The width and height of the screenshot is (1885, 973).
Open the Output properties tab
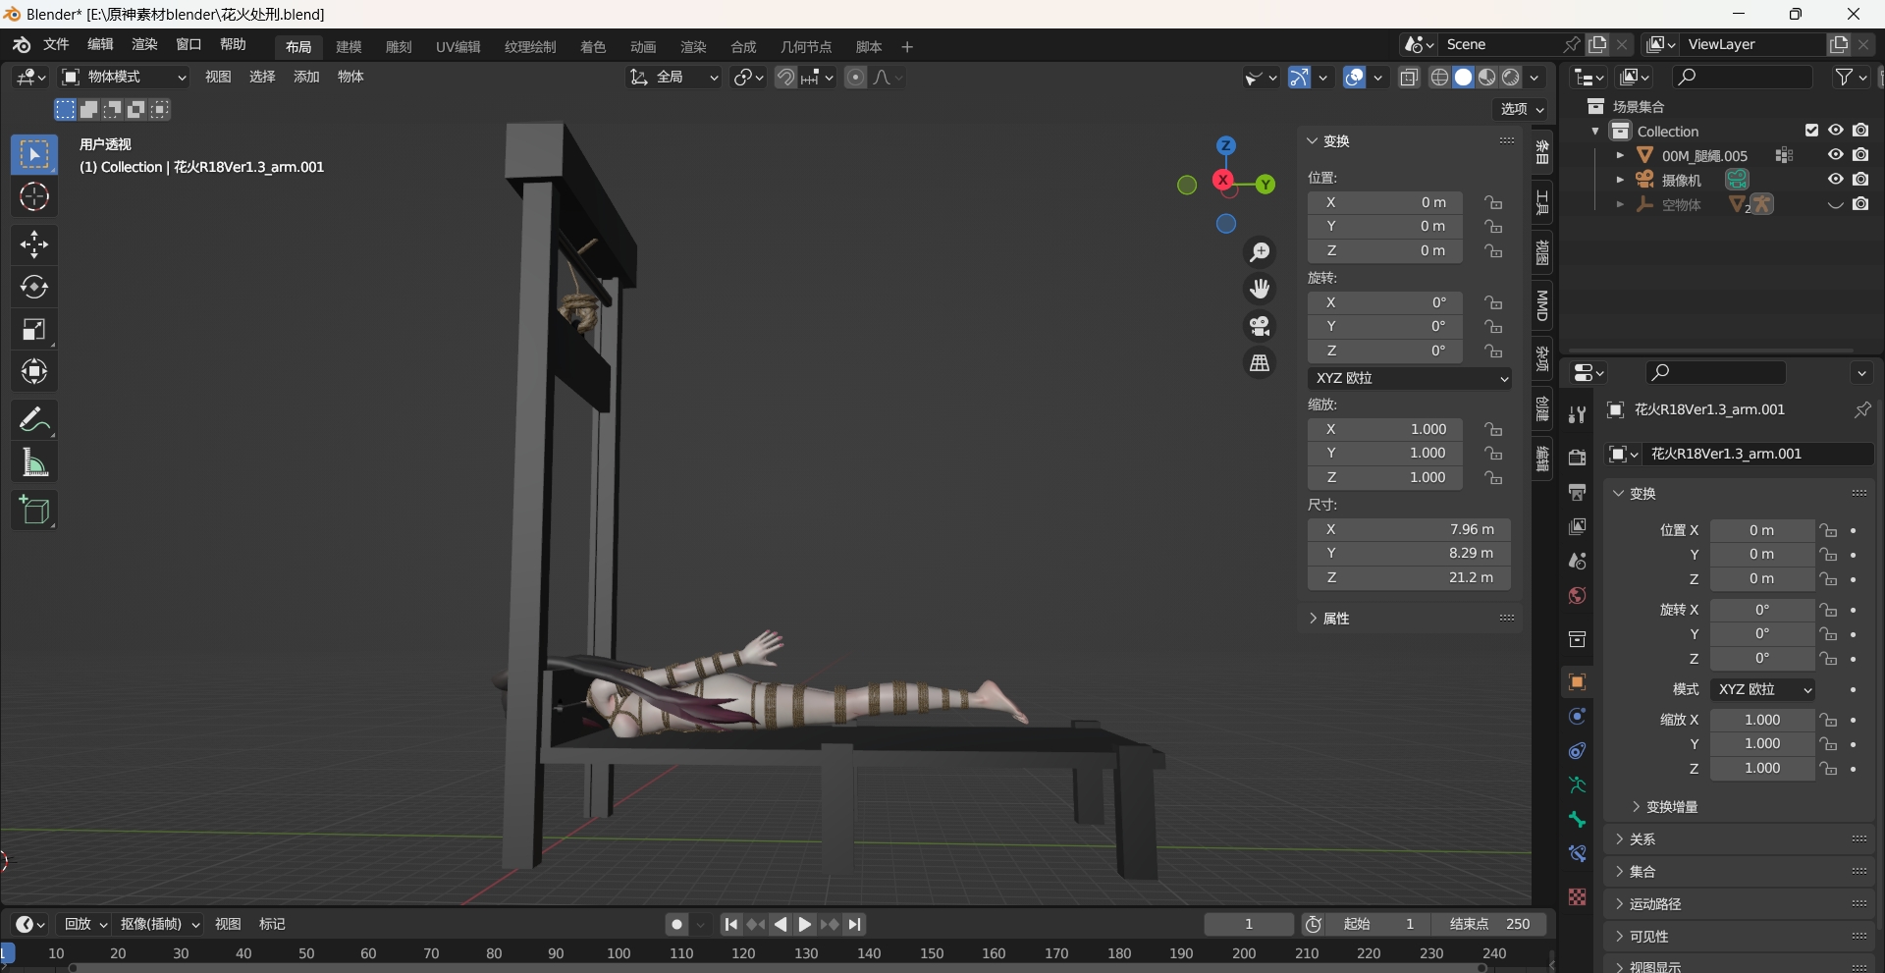1577,492
